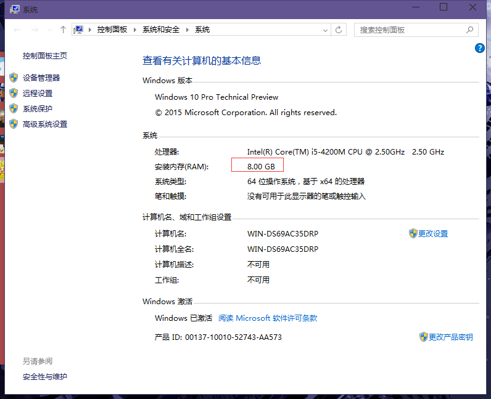Expand the address bar history dropdown
The width and height of the screenshot is (491, 399).
click(x=325, y=30)
